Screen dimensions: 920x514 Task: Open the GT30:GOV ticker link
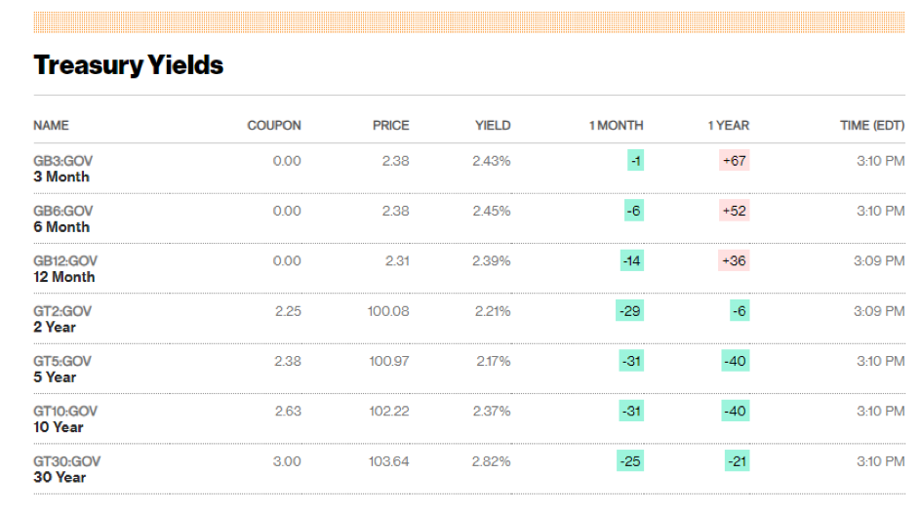coord(66,461)
